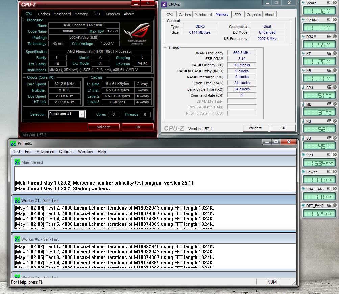Close the SB temperature widget
Viewport: 339px width, 294px height.
coord(335,138)
